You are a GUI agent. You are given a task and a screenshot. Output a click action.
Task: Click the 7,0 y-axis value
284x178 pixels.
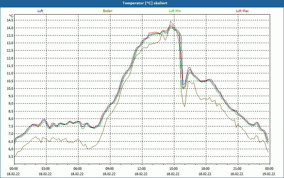(x=11, y=134)
